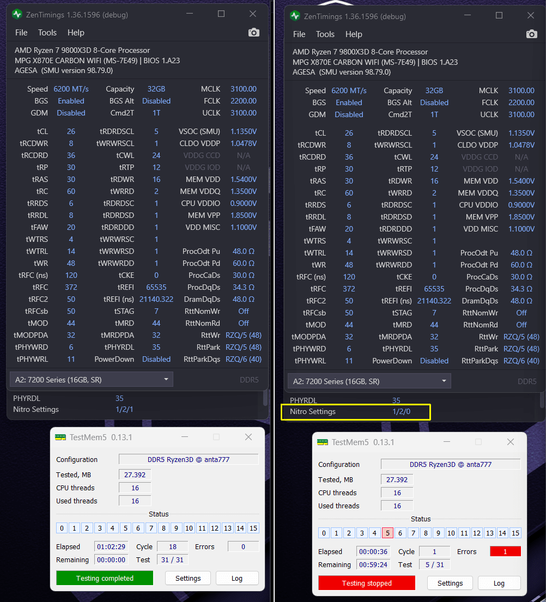
Task: Click tREFI (ns) 21140.322 in left ZenTimings
Action: [x=156, y=299]
